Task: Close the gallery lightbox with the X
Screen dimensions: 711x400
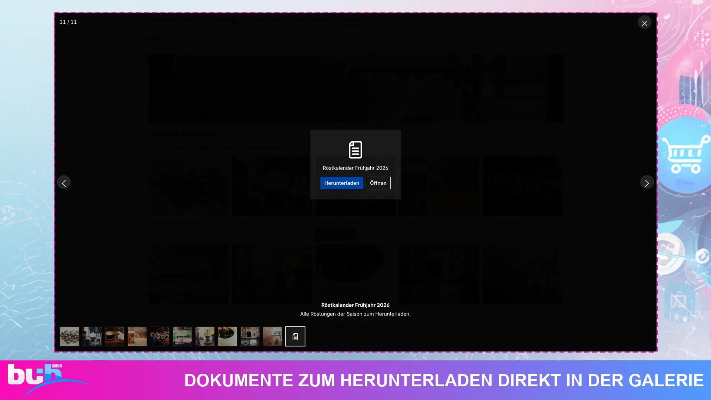Action: tap(644, 23)
